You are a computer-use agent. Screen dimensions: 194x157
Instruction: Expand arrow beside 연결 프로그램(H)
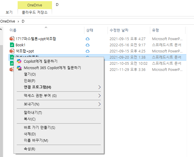click(x=99, y=87)
